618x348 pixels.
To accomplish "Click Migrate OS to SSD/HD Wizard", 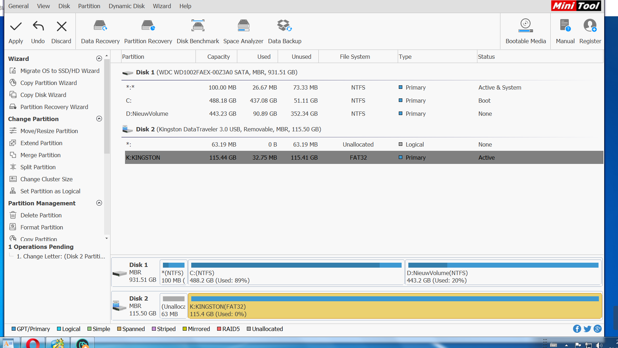I will pos(59,71).
